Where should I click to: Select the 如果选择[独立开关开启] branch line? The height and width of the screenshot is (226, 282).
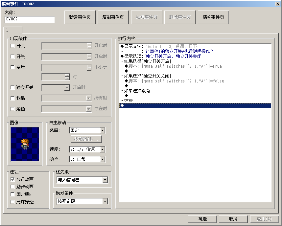pyautogui.click(x=195, y=61)
